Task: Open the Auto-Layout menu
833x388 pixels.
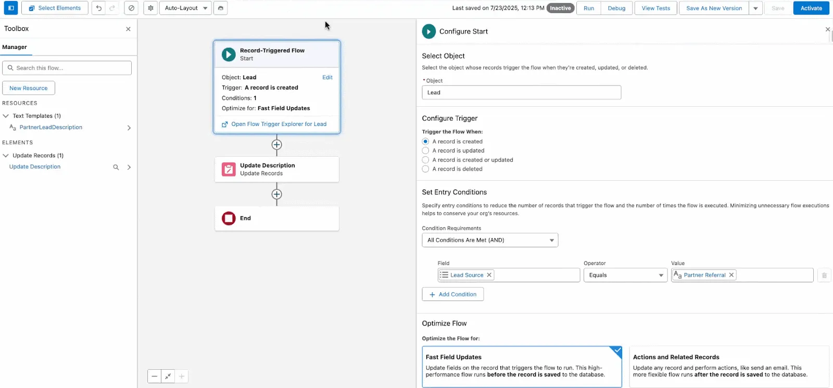Action: pos(186,8)
